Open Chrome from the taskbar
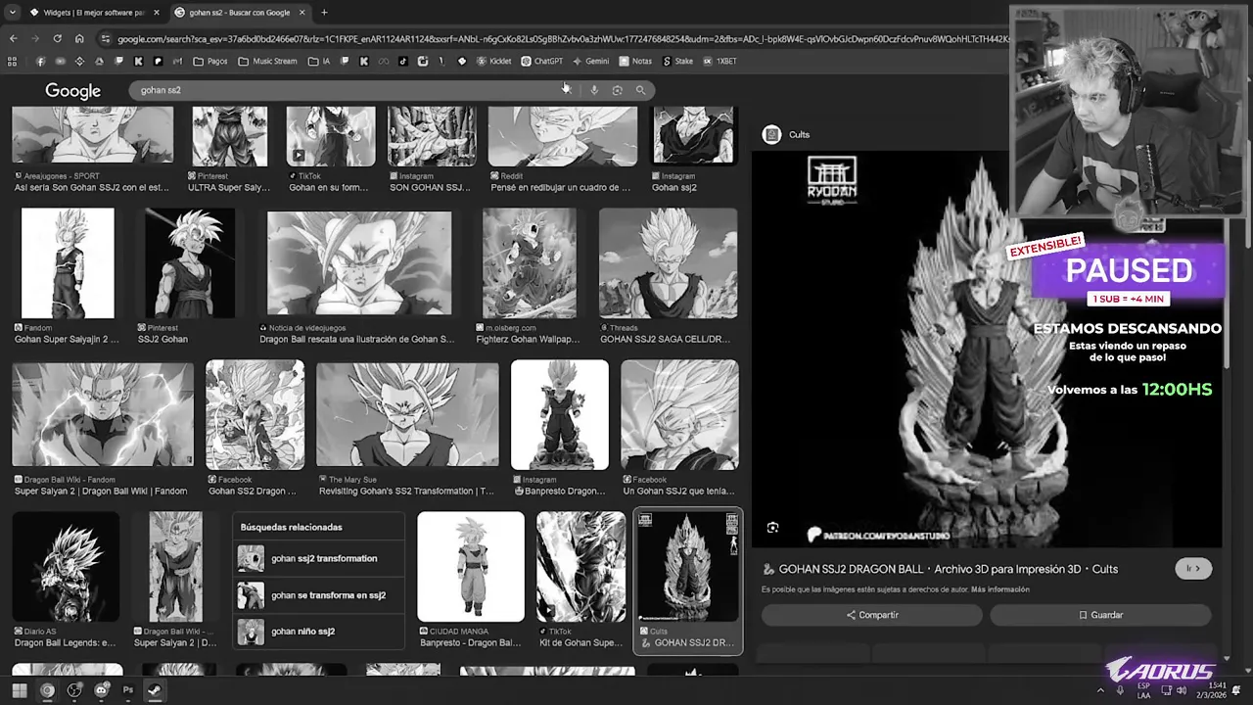The image size is (1253, 705). [x=47, y=690]
